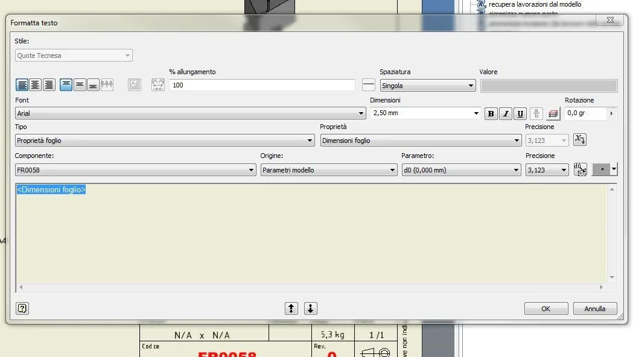This screenshot has width=633, height=357.
Task: Click the <Dimensioni foglio> text in editor
Action: tap(51, 189)
